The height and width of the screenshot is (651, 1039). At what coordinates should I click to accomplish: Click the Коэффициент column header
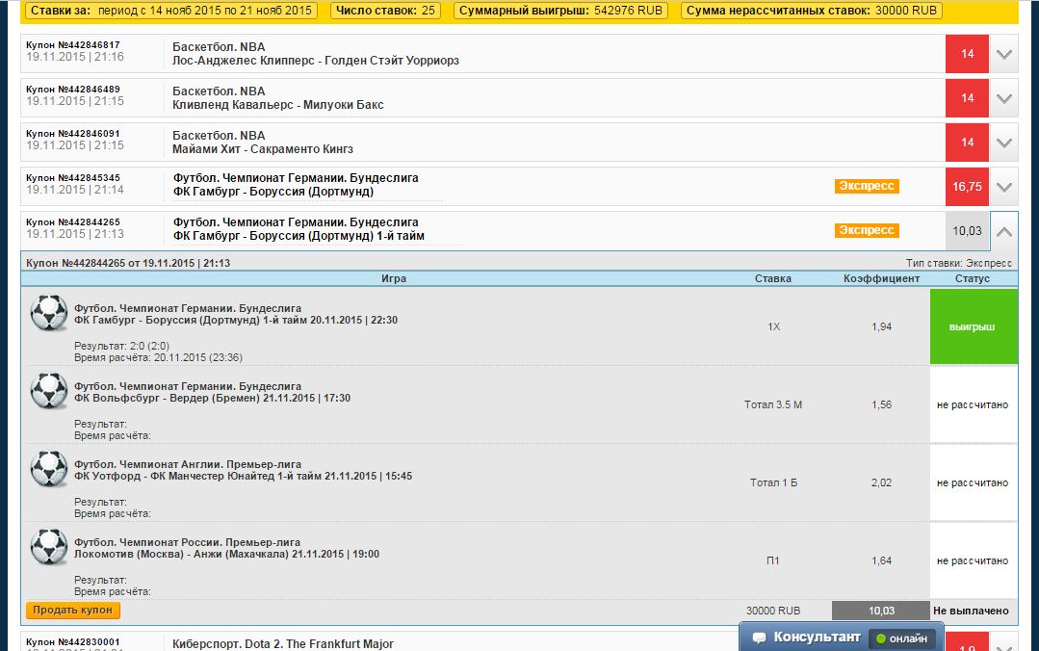tap(881, 278)
